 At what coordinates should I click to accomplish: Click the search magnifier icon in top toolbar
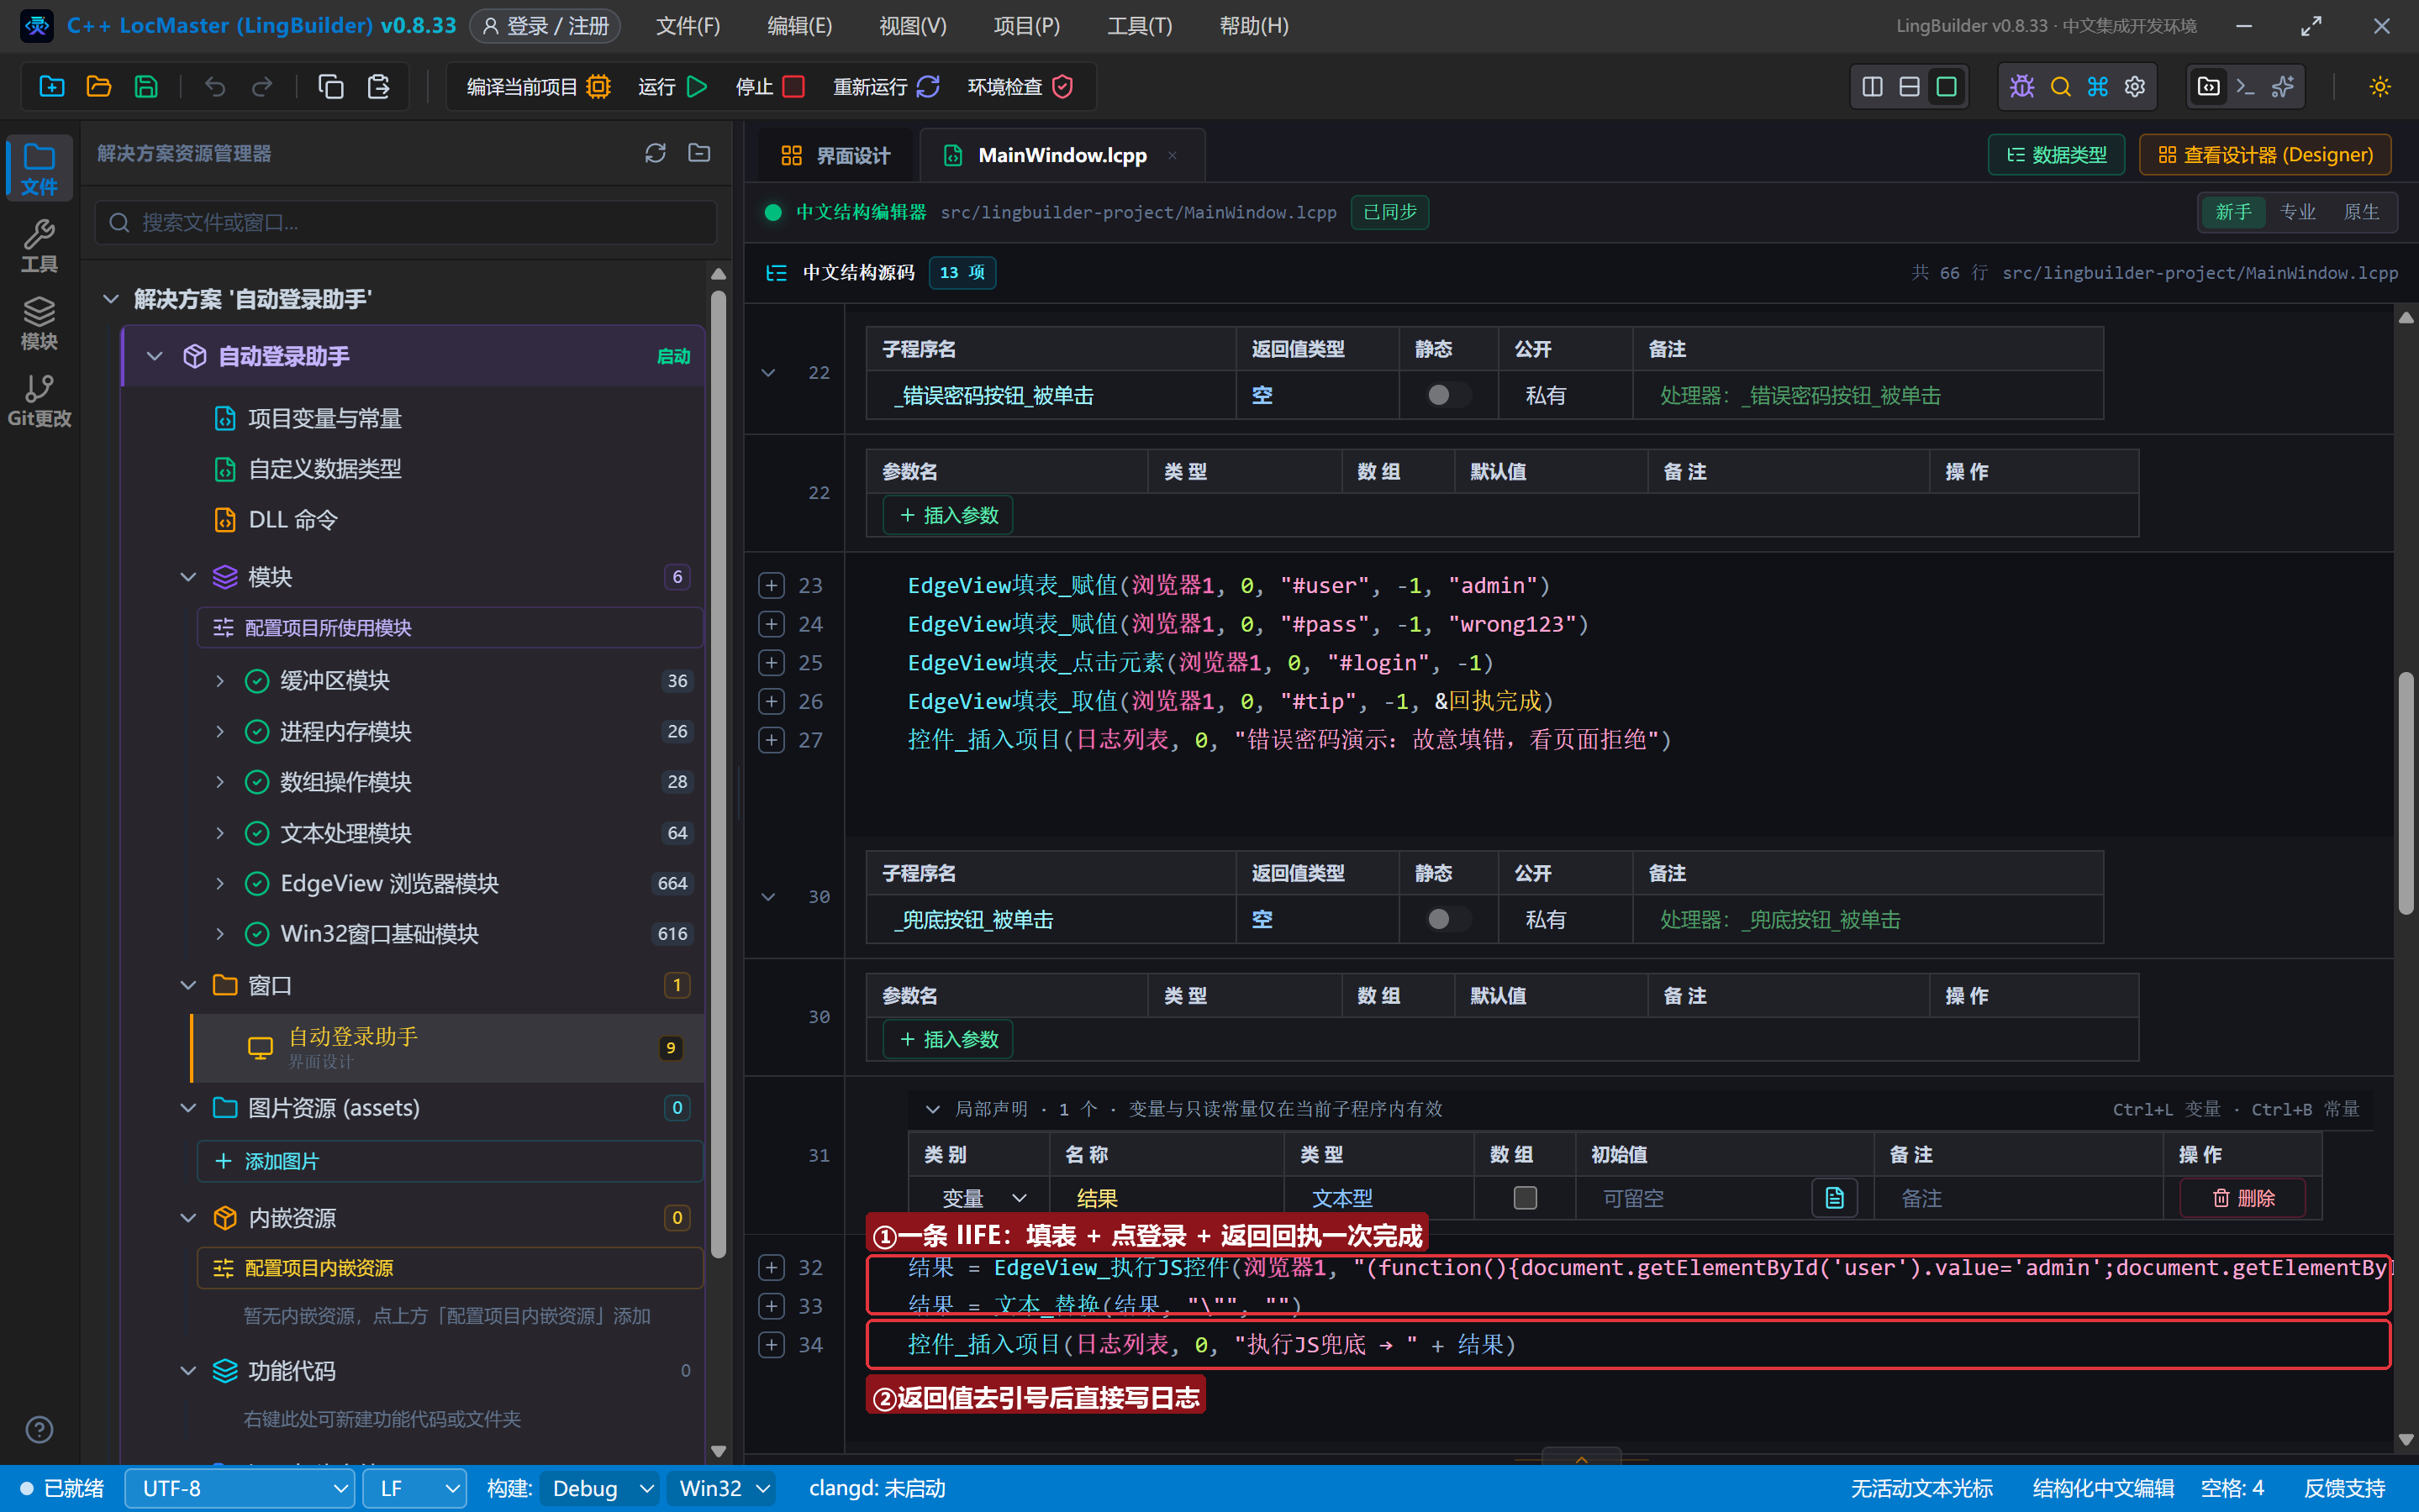2060,87
